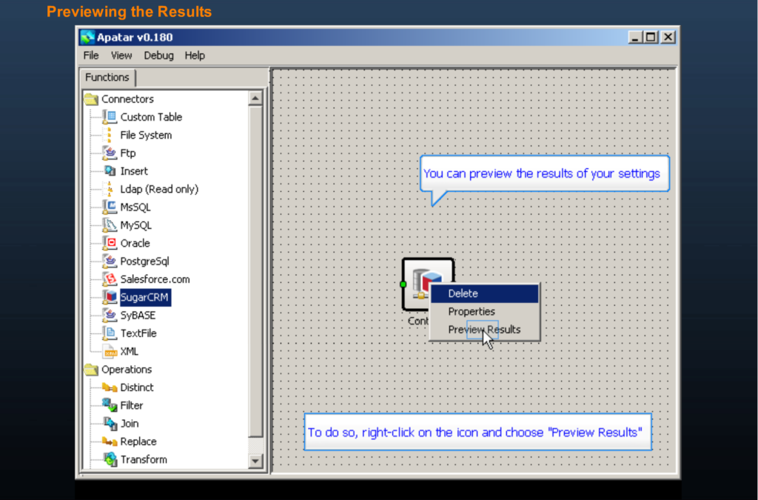Click the Distinct operation icon

tap(110, 387)
